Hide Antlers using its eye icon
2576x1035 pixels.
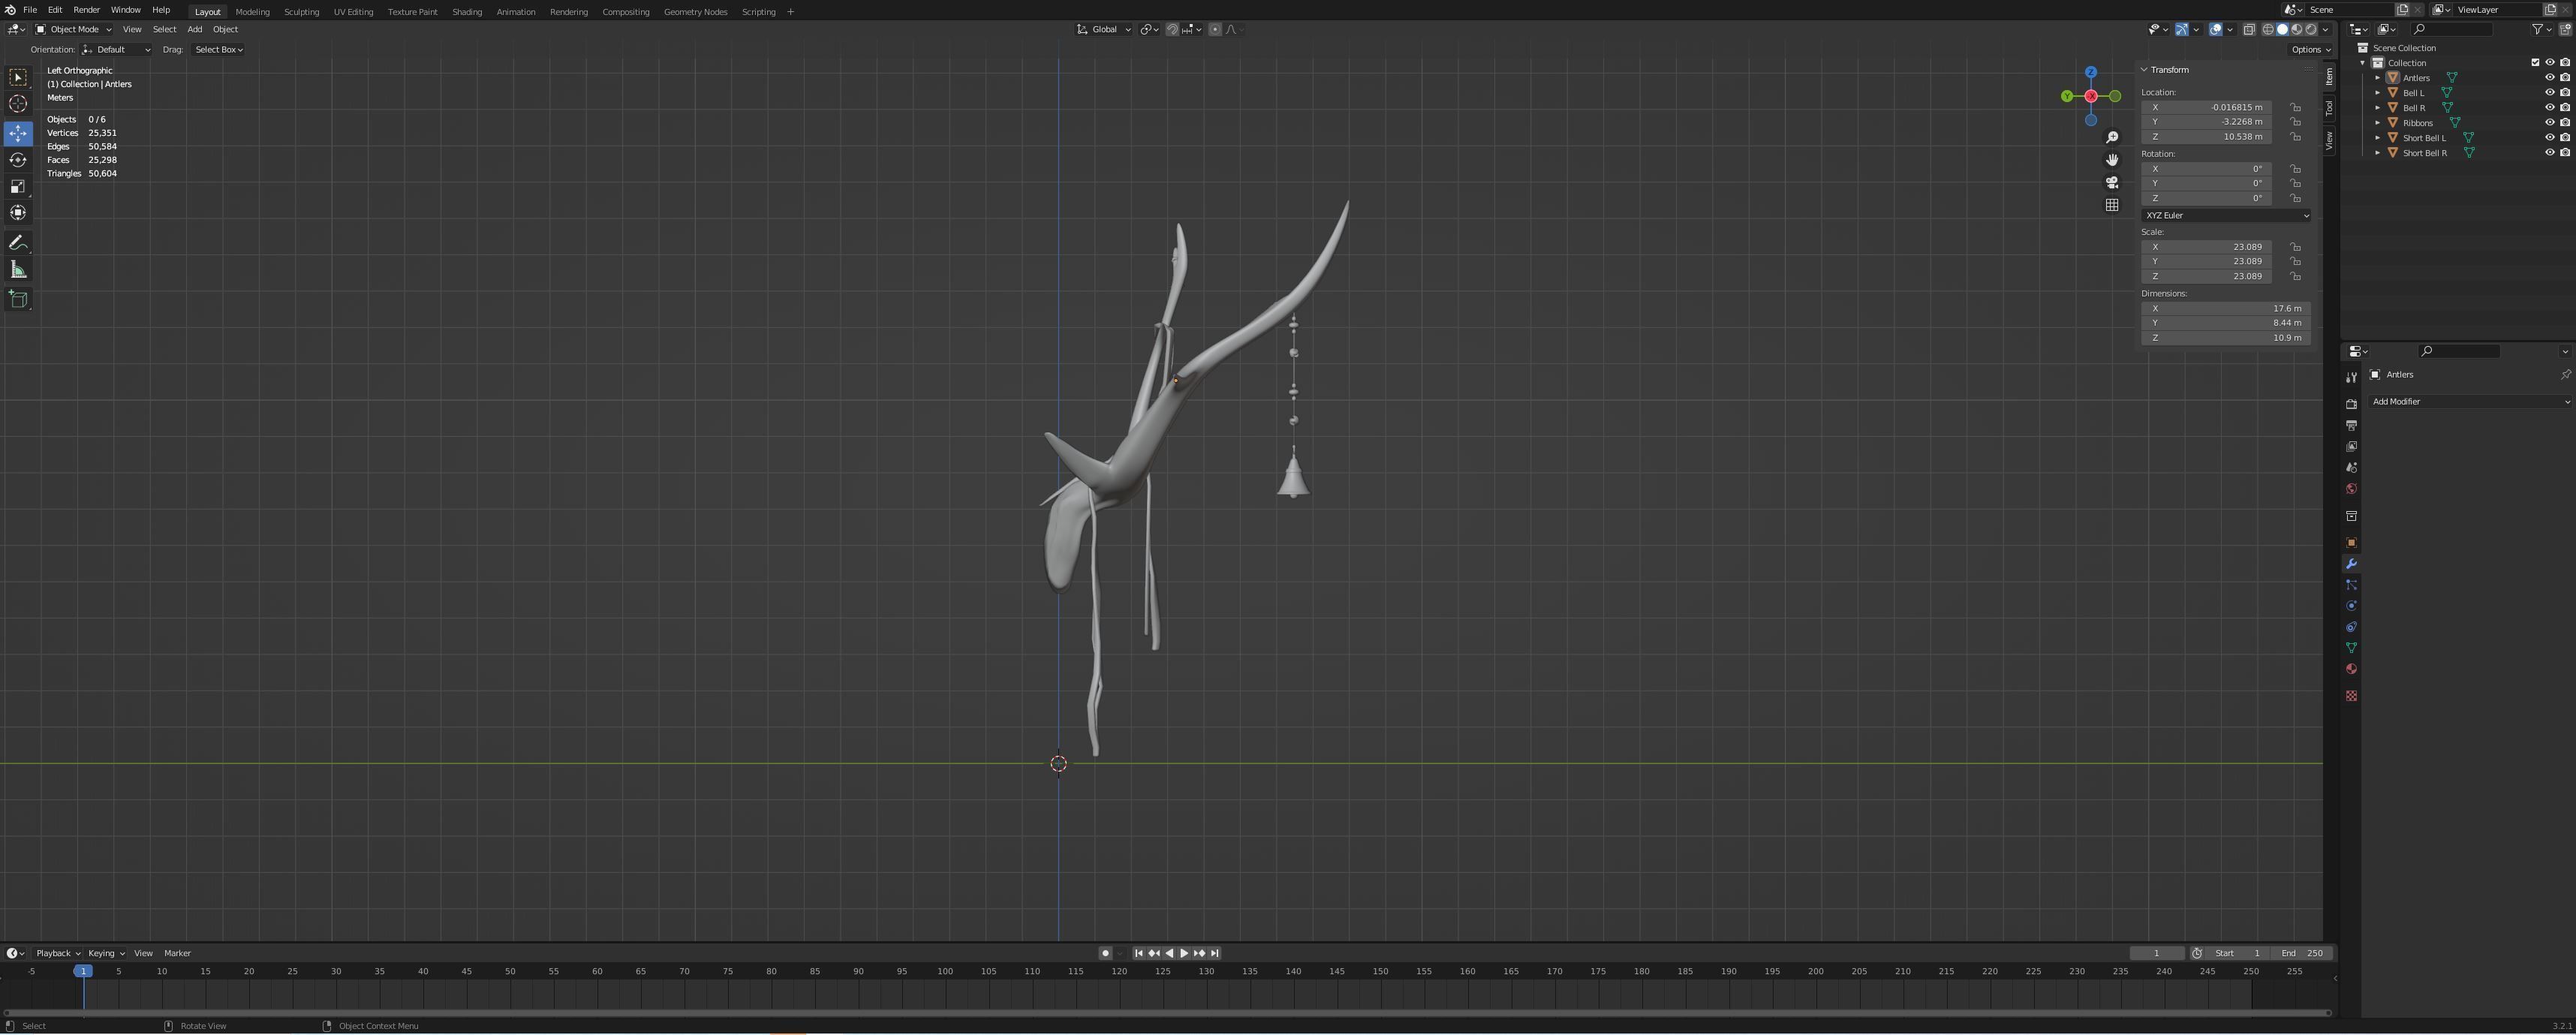click(2550, 78)
